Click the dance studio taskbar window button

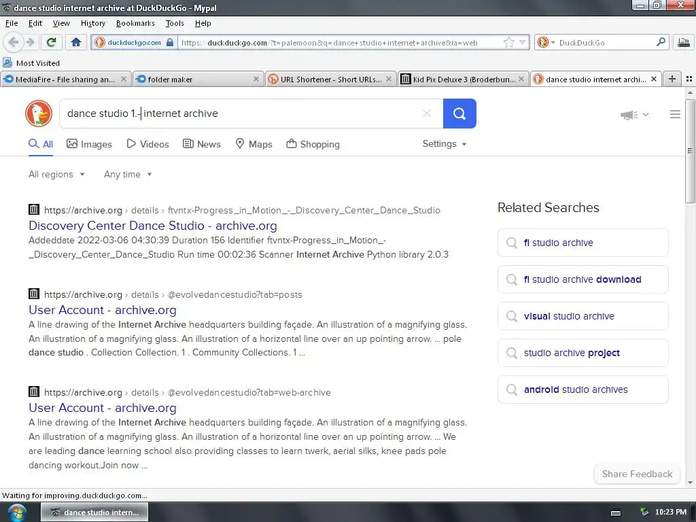94,512
